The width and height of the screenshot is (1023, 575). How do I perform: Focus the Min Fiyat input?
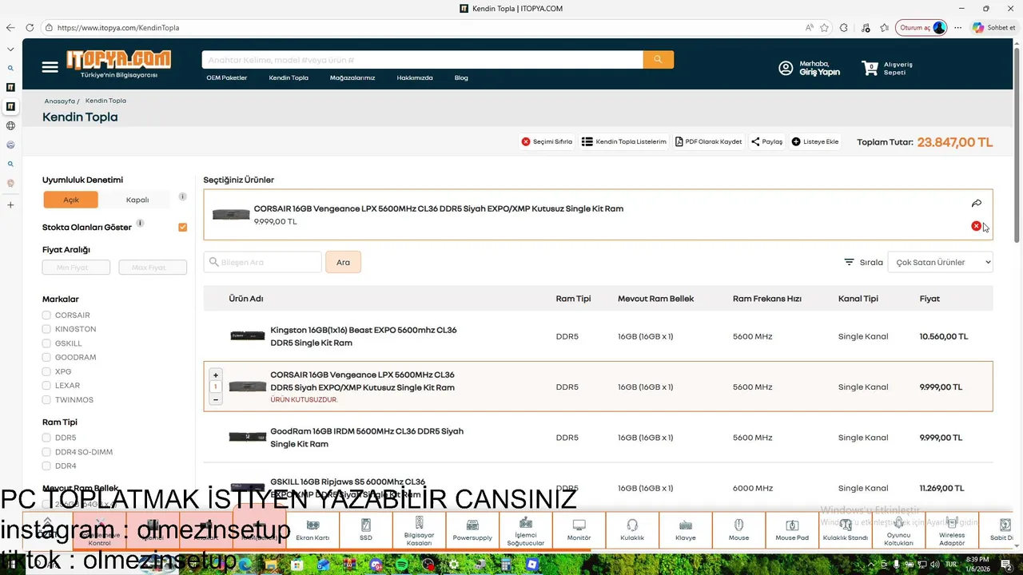click(76, 268)
